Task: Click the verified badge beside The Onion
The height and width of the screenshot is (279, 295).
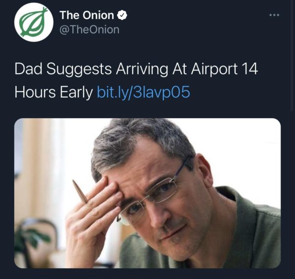Action: click(x=122, y=15)
